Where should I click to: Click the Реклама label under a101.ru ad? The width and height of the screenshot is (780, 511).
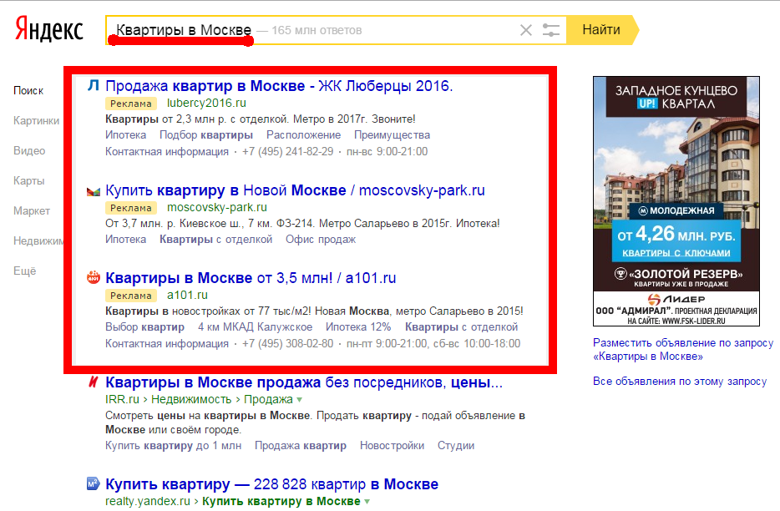(131, 296)
